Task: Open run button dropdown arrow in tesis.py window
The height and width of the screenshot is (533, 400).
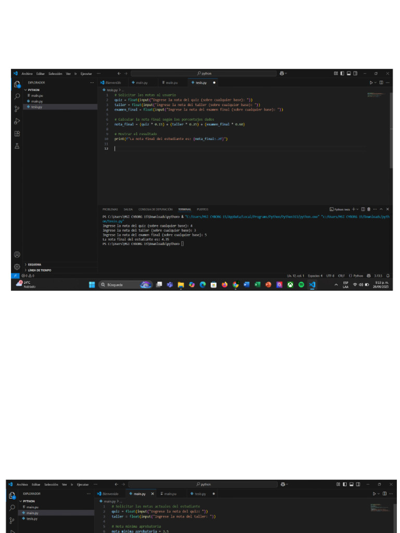Action: pyautogui.click(x=376, y=83)
